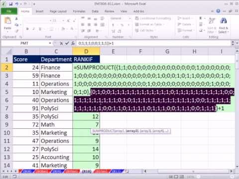
Task: Open the File tab
Action: tap(9, 11)
